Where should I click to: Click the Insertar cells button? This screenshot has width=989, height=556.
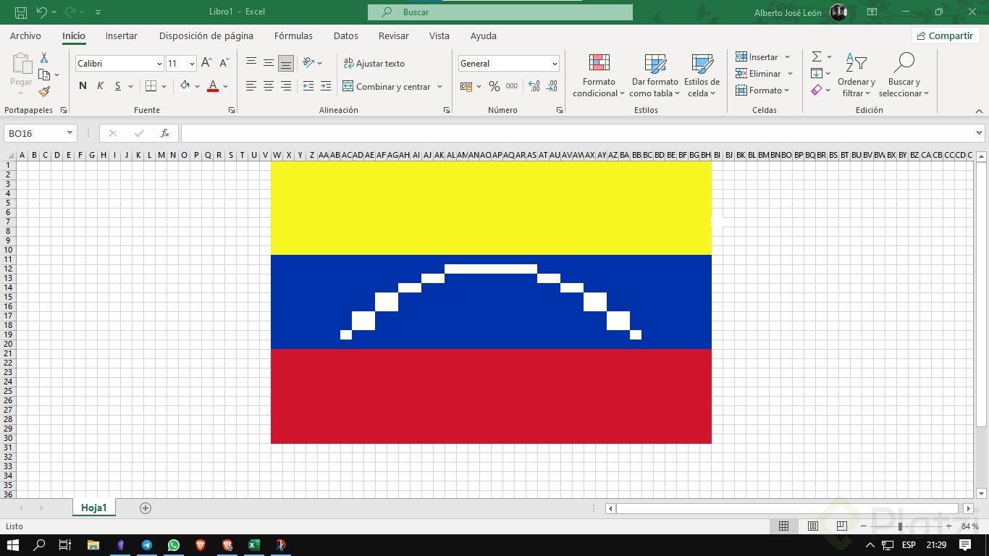pos(763,56)
